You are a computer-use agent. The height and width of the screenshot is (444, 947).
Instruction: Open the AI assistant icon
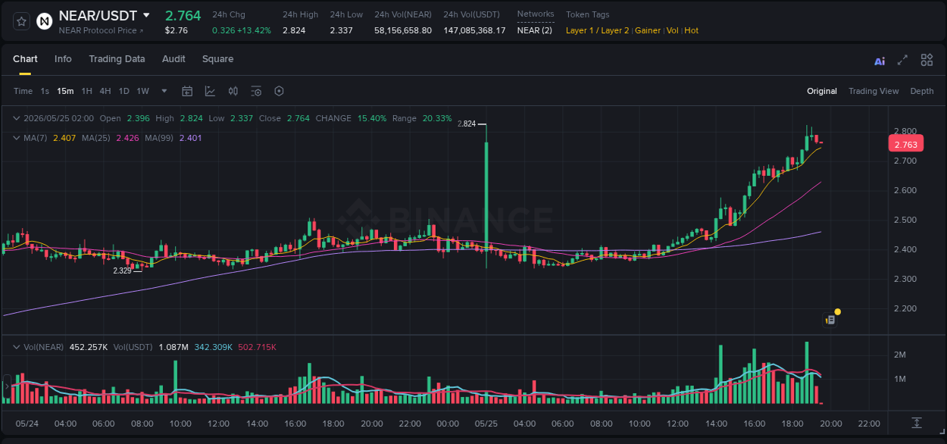click(880, 61)
